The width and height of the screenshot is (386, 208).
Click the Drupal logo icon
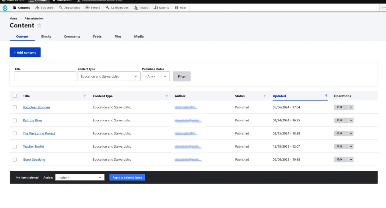pos(5,8)
